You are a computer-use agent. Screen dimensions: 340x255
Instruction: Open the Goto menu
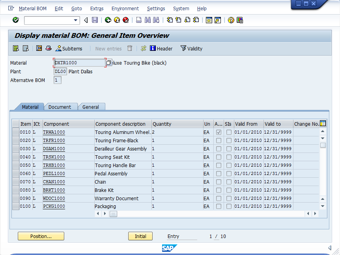(x=77, y=8)
